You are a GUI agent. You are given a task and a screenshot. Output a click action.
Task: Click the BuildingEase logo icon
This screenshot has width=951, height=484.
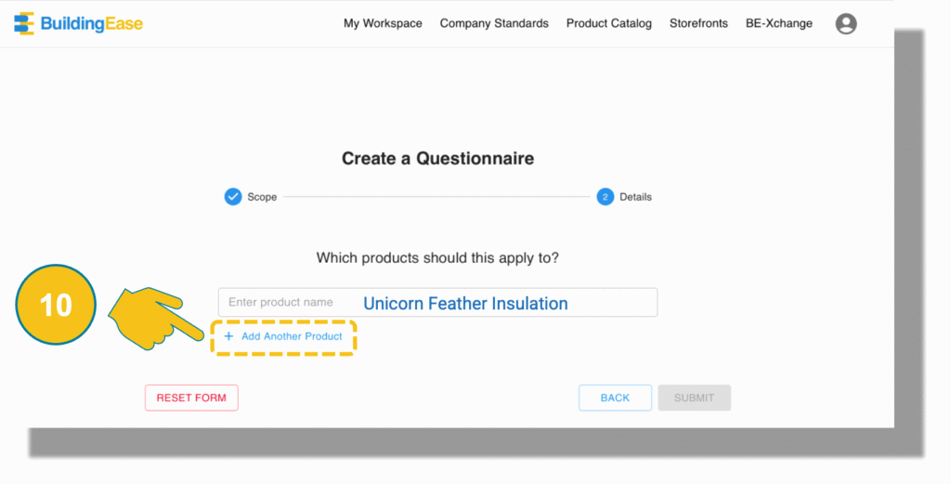(x=23, y=23)
